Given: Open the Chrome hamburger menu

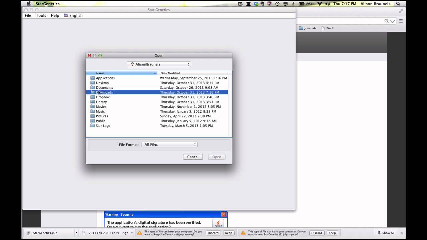Looking at the screenshot, I should coord(401,21).
